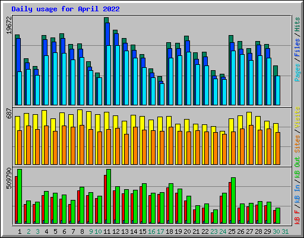304x238 pixels.
Task: Click the green day label '31'
Action: pyautogui.click(x=285, y=231)
